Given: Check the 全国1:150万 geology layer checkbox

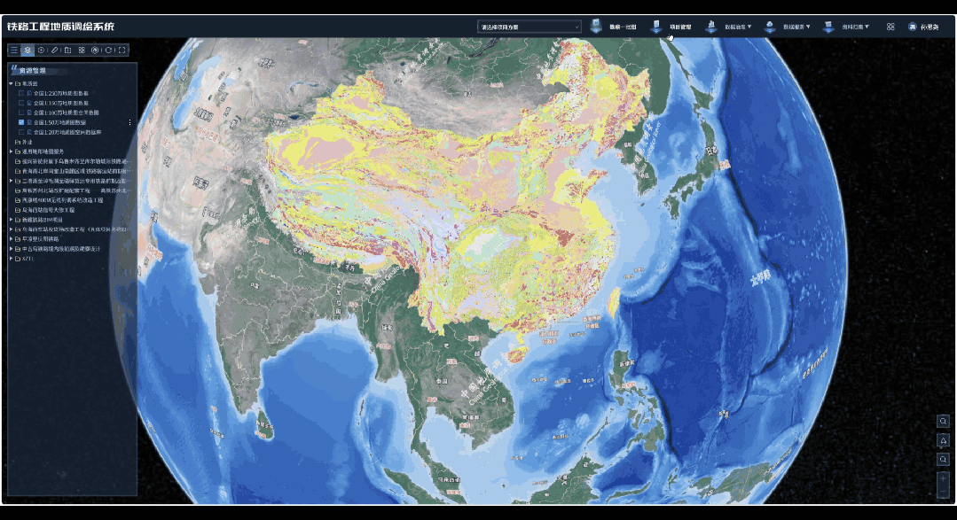Looking at the screenshot, I should [21, 103].
